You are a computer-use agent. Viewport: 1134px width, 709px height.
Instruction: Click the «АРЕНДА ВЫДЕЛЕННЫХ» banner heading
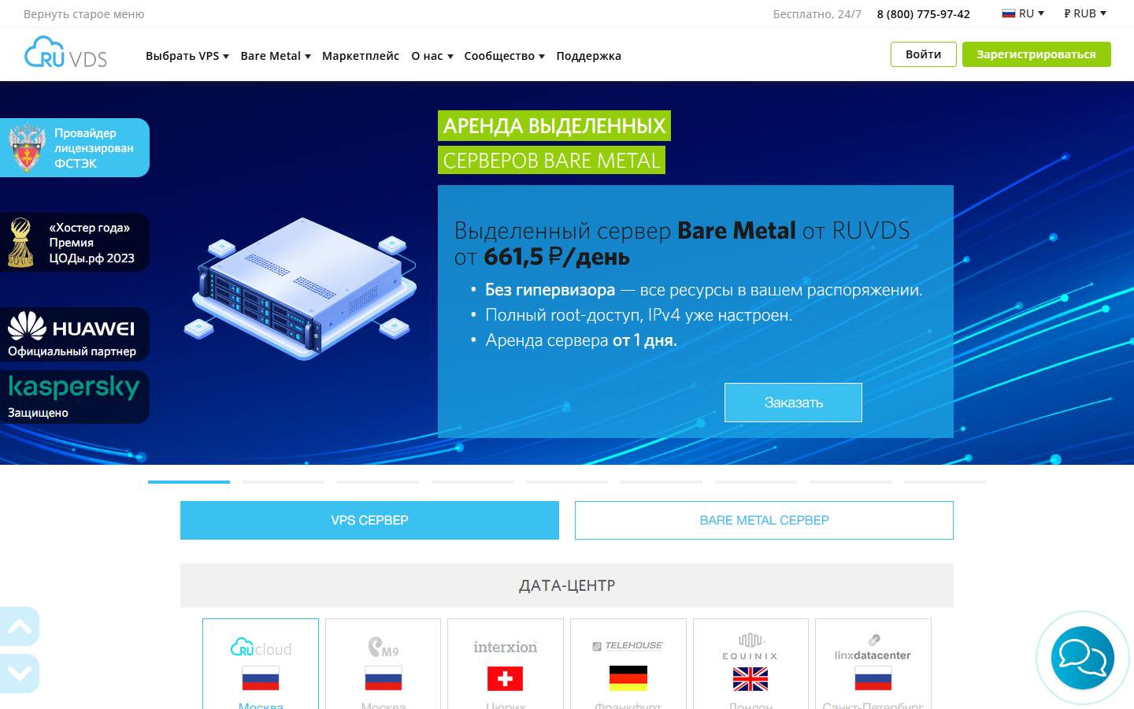[554, 126]
